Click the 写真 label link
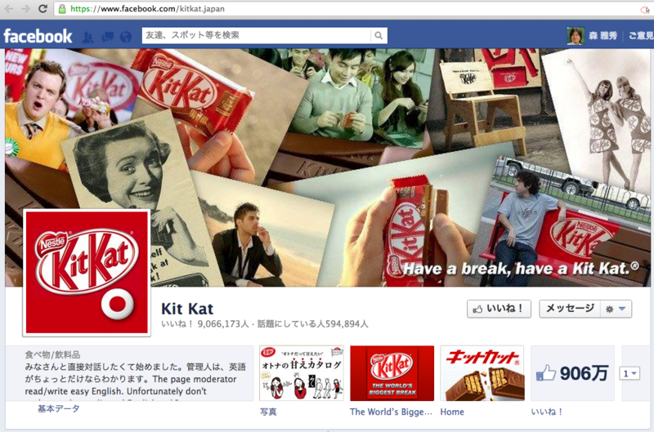 268,412
